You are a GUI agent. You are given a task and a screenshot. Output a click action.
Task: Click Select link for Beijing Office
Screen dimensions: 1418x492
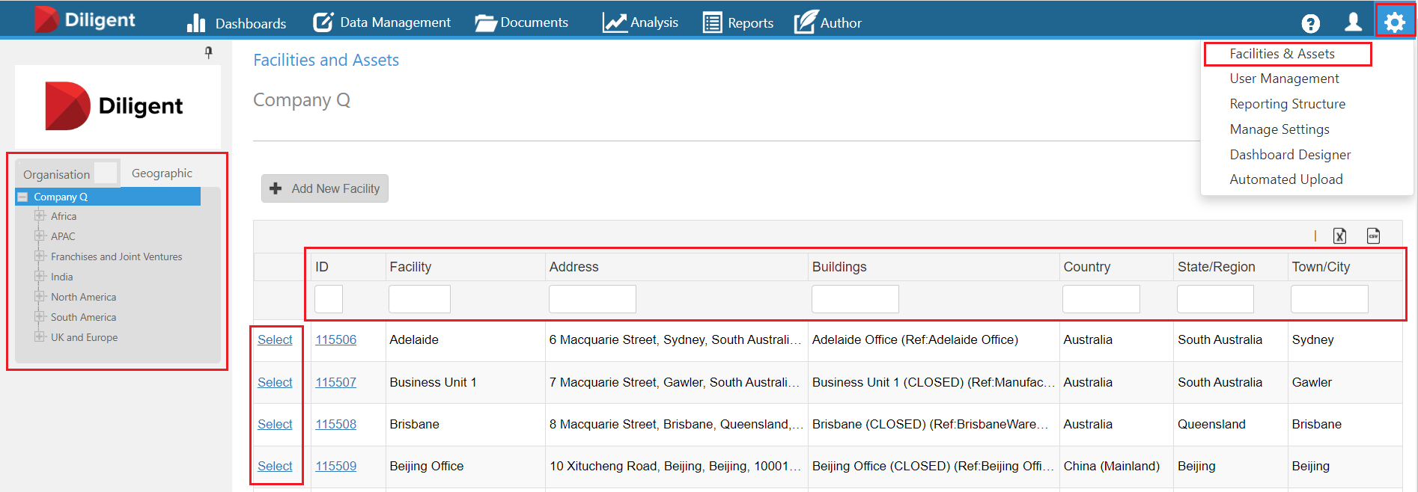tap(275, 466)
